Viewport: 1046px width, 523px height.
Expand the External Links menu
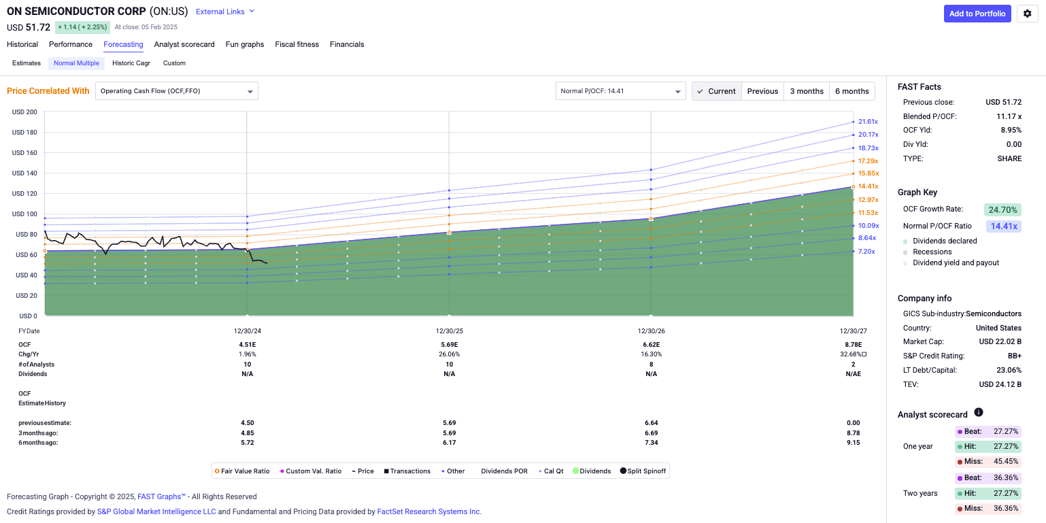click(225, 12)
